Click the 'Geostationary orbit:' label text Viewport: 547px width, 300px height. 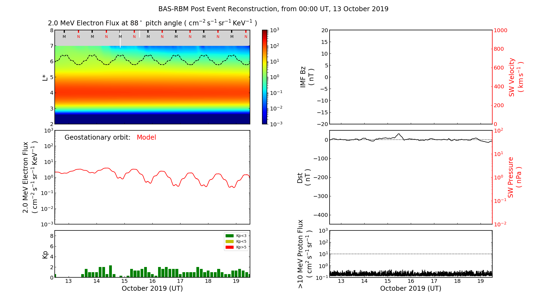[97, 137]
